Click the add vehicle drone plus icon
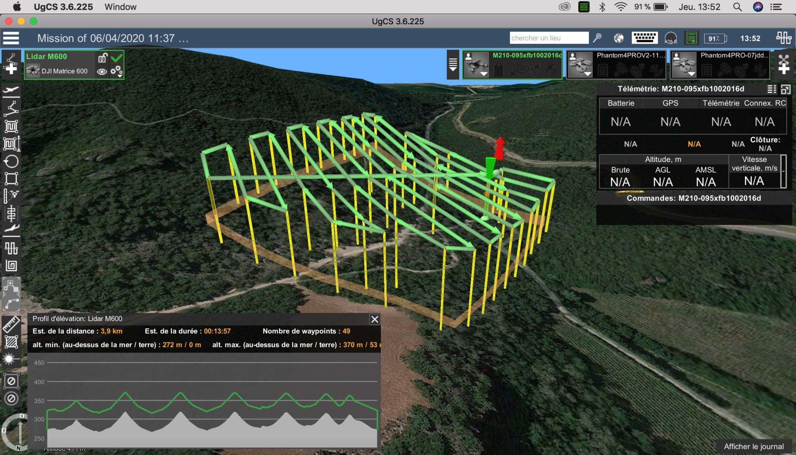The image size is (796, 455). coord(784,64)
